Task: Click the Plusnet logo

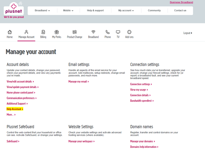Action: (x=13, y=9)
